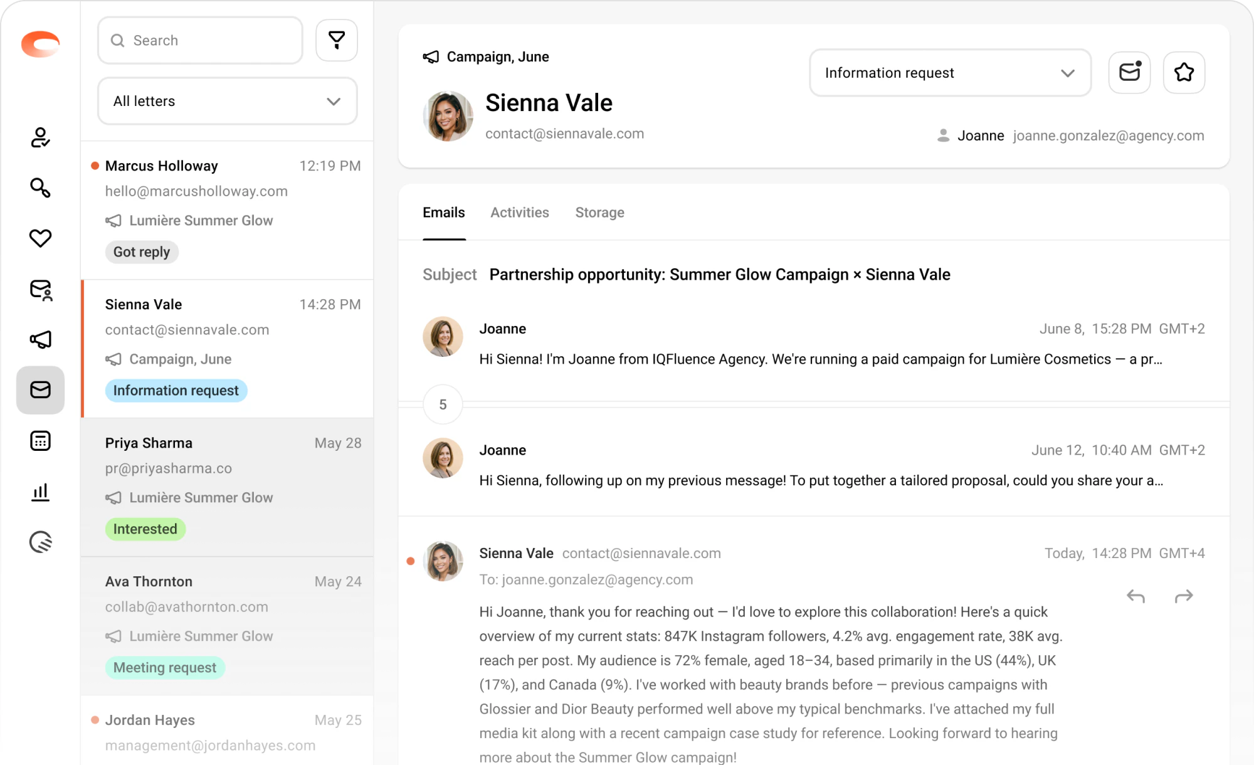
Task: Open Jordan Hayes conversation
Action: [x=228, y=731]
